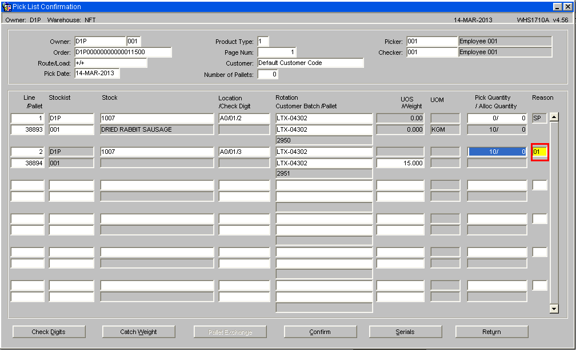
Task: Select the yellow Reason field showing 01
Action: click(x=539, y=152)
